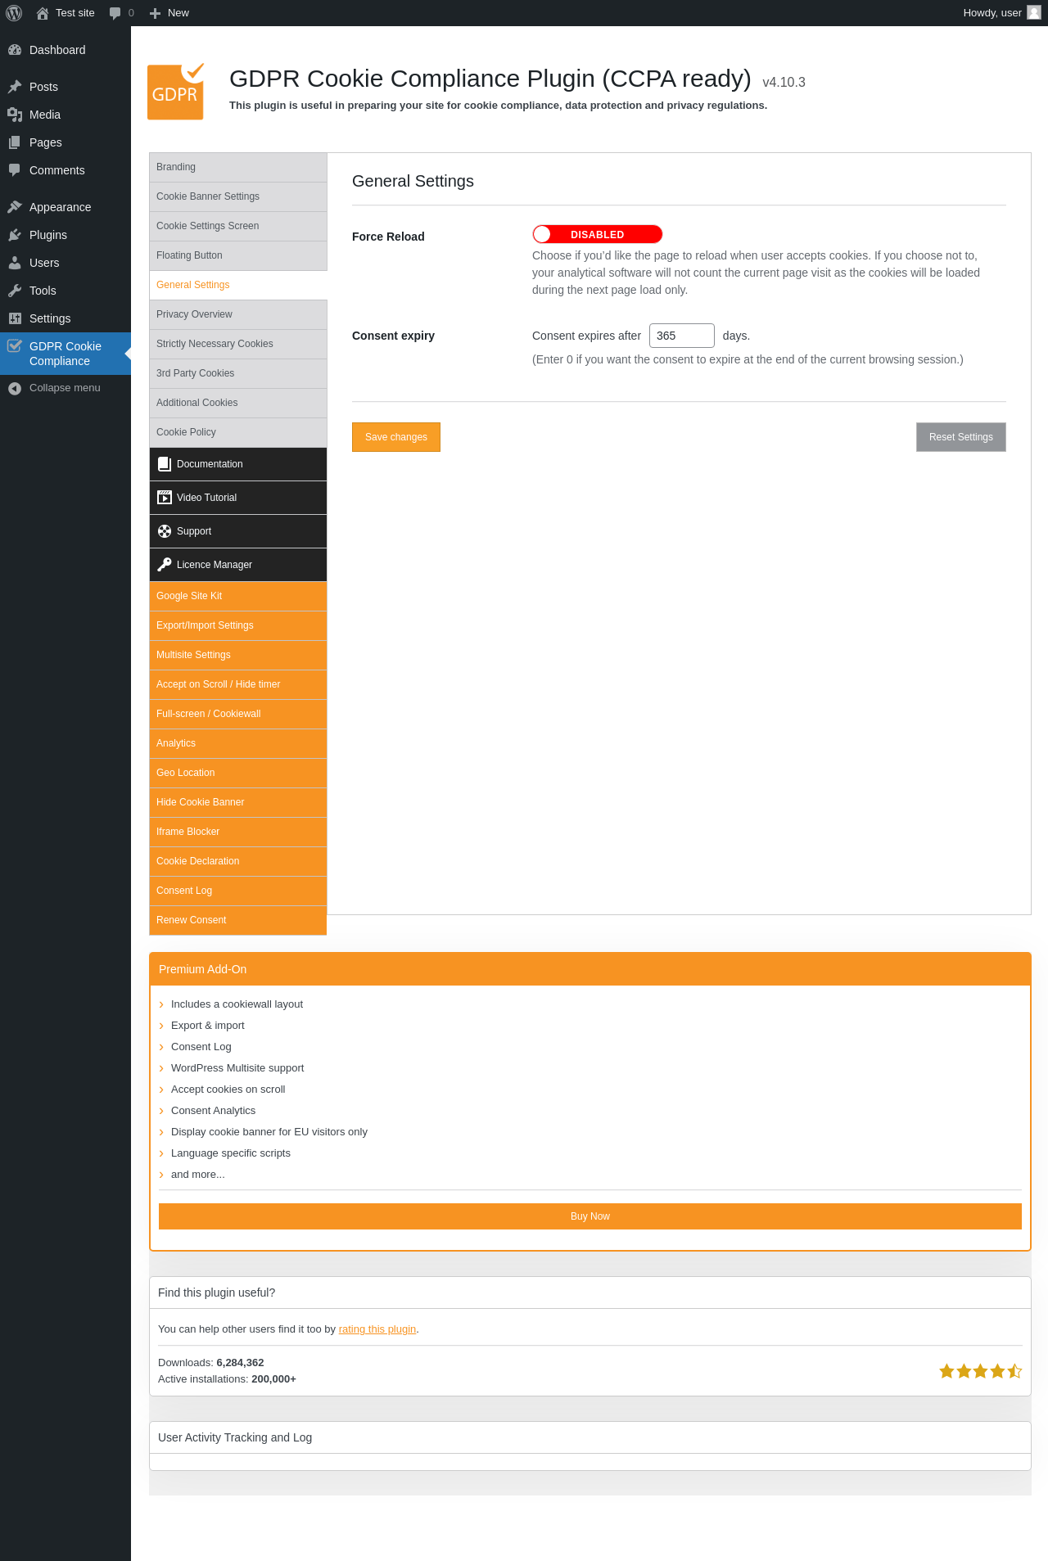The width and height of the screenshot is (1048, 1561).
Task: Click the Appearance paintbrush icon
Action: click(15, 207)
